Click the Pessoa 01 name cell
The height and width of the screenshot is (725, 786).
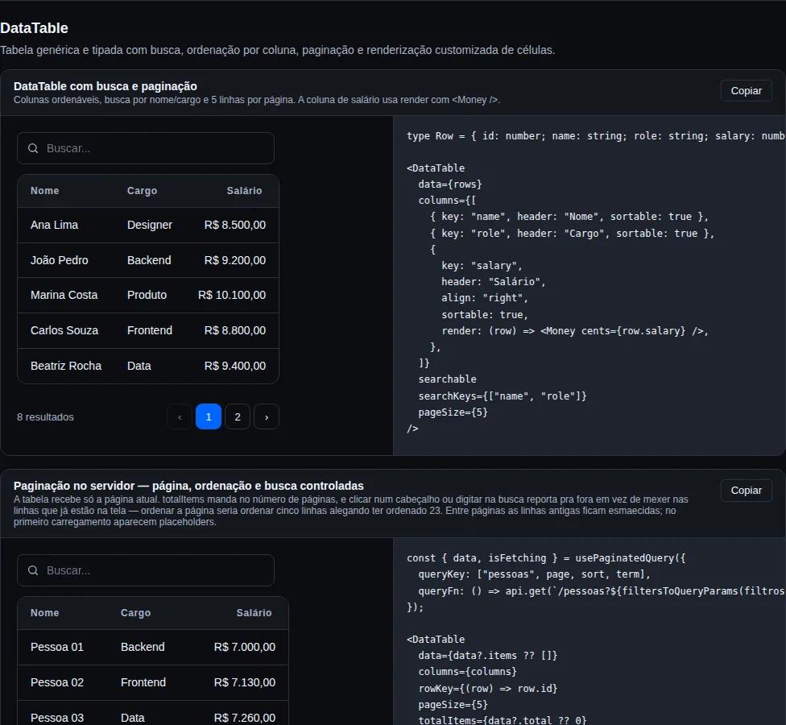(x=56, y=648)
